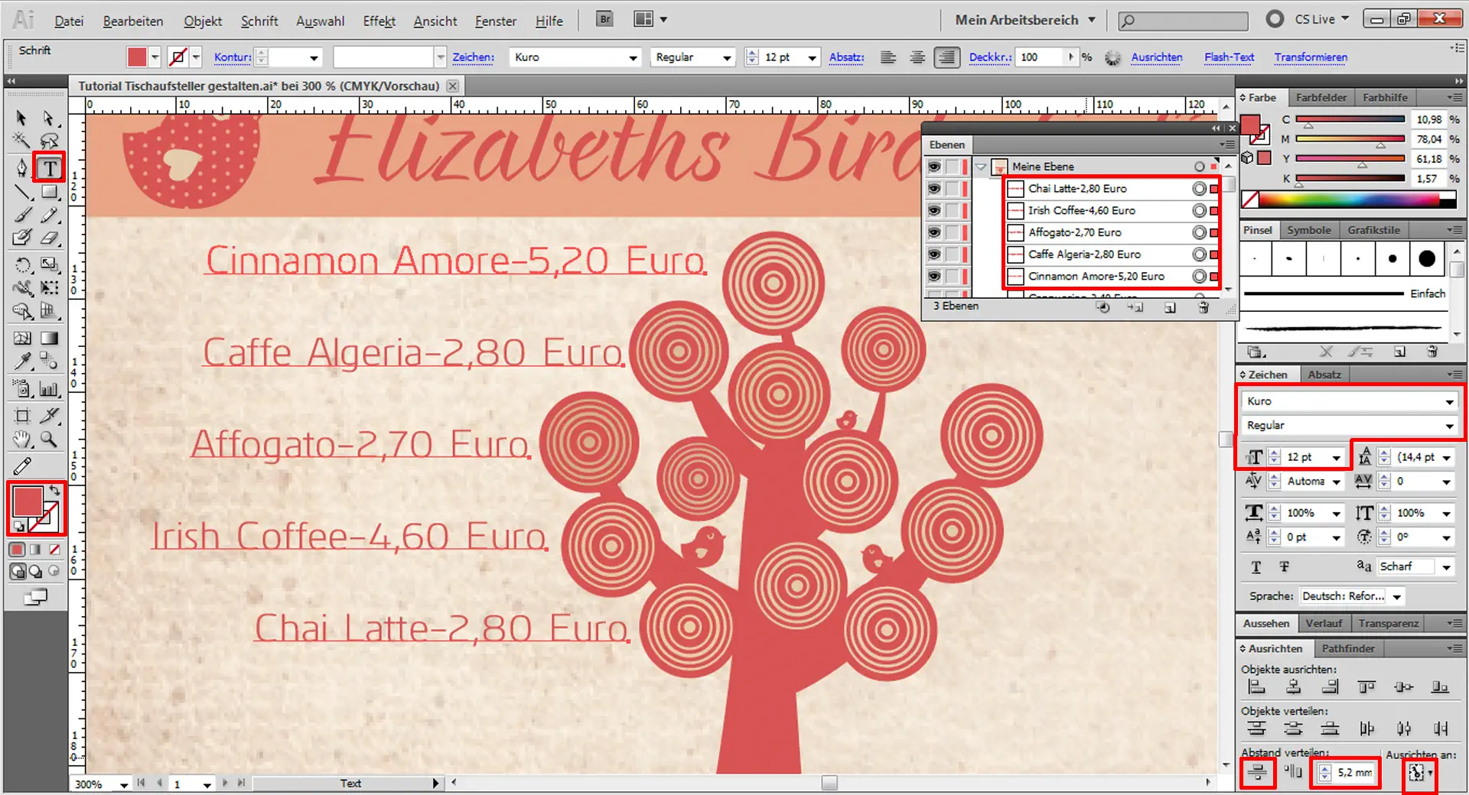Toggle visibility of the Affogato-2,70 Euro layer

click(934, 232)
